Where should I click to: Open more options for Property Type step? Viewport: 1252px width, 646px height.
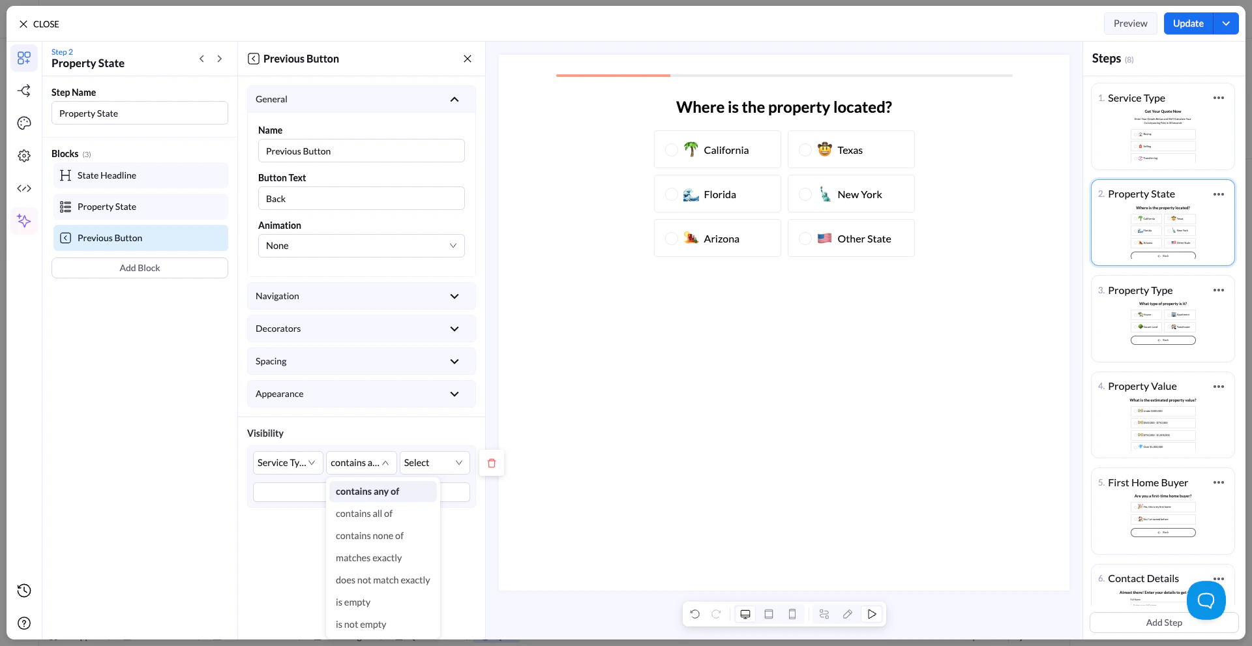(1219, 290)
